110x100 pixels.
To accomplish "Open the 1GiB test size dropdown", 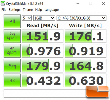I will (x=44, y=18).
